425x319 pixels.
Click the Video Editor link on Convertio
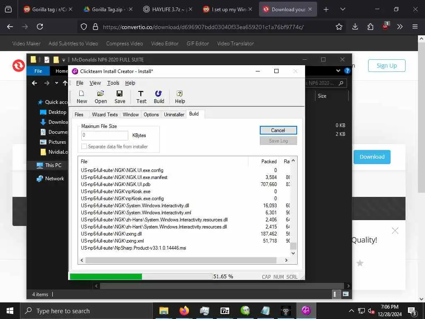164,43
